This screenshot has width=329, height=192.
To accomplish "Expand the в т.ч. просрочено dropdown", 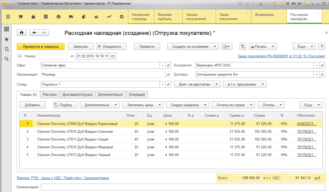I will (245, 84).
